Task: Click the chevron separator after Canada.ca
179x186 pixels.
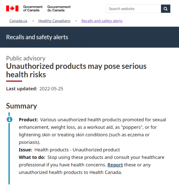Action: 33,21
